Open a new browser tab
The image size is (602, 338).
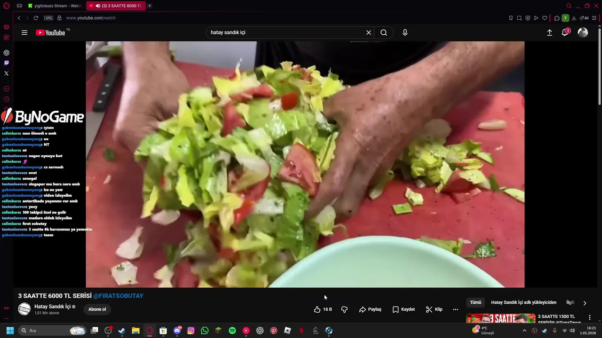point(150,6)
